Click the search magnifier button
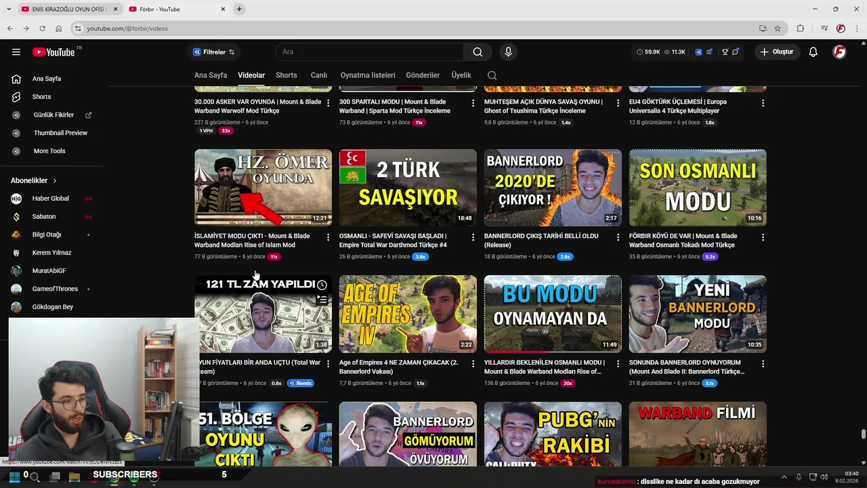This screenshot has height=488, width=867. pyautogui.click(x=478, y=52)
